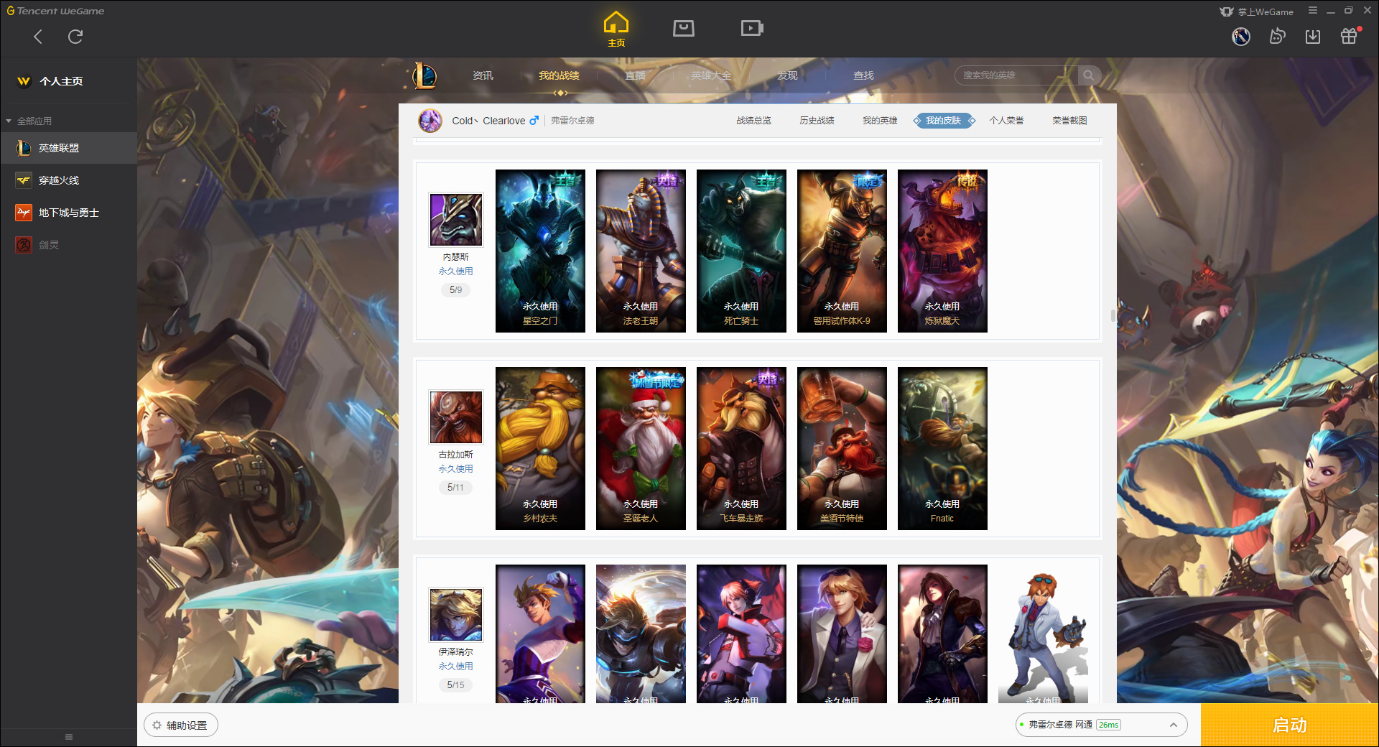Select 地下城与勇士 in the sidebar
1379x747 pixels.
[x=68, y=213]
